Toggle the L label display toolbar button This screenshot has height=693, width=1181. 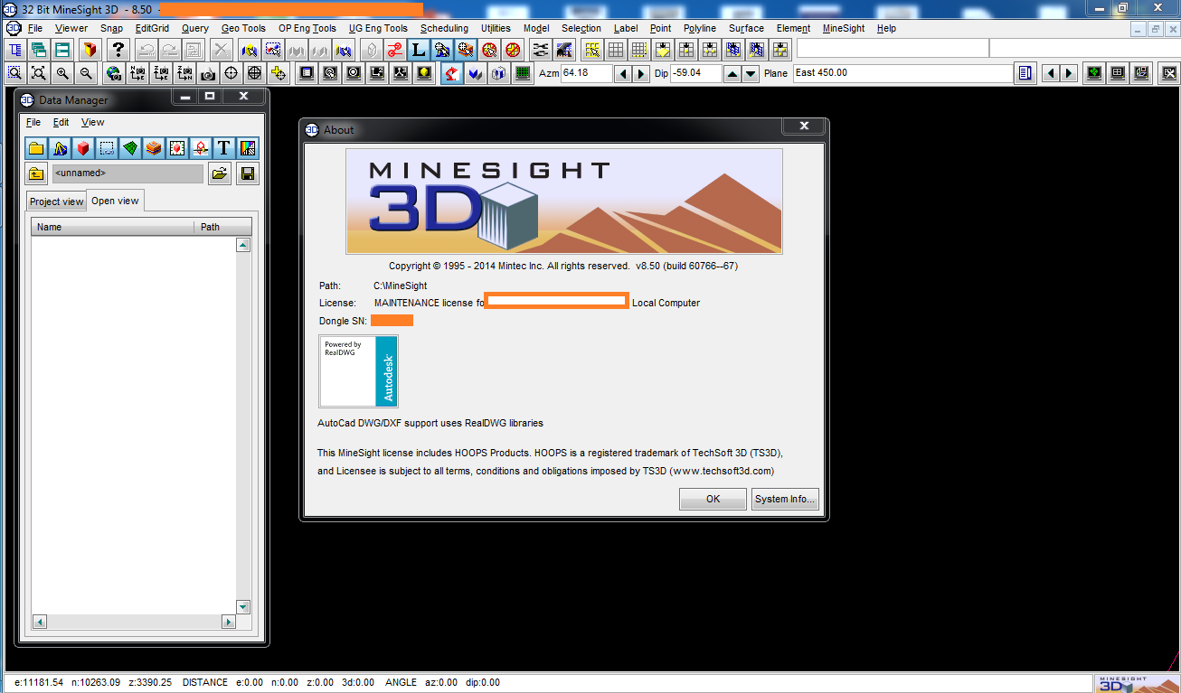click(x=418, y=50)
